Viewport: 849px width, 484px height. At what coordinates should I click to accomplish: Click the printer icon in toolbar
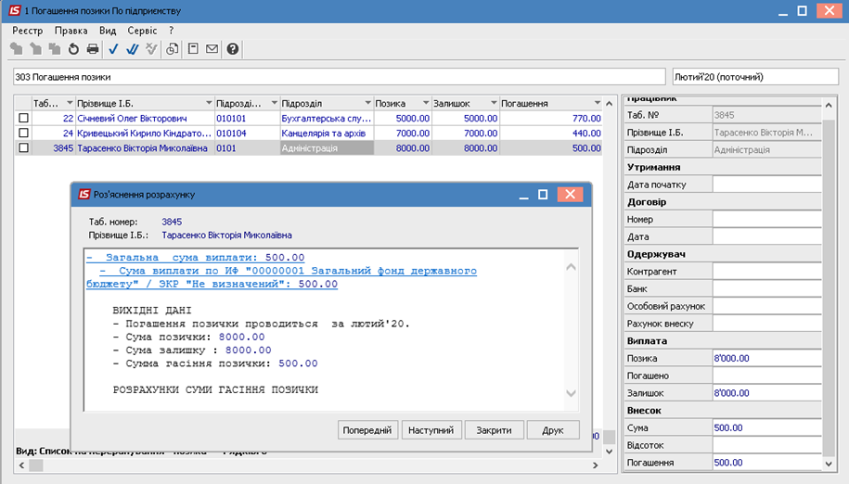click(x=93, y=49)
